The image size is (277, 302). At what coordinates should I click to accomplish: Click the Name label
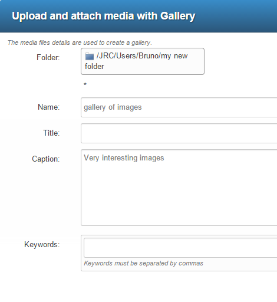point(49,107)
